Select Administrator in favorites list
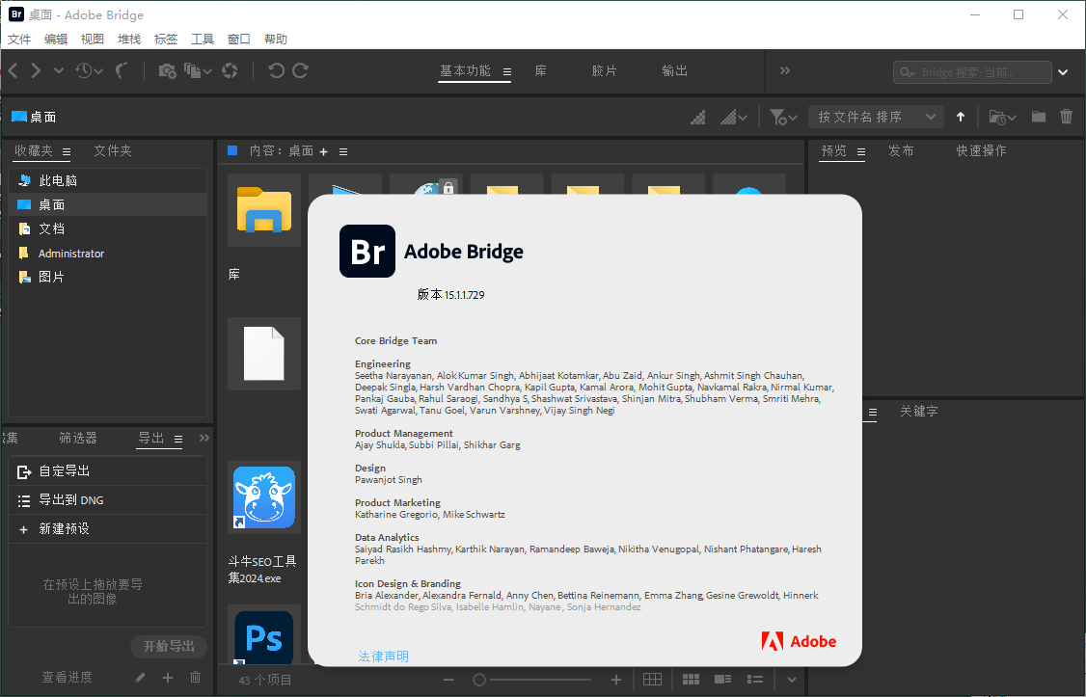Viewport: 1086px width, 697px height. tap(108, 254)
